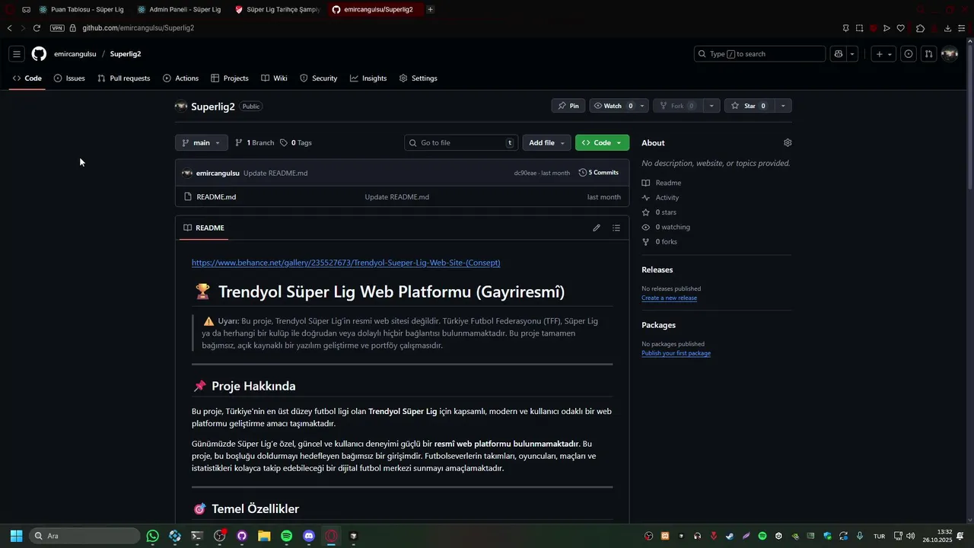Expand the Star lists caret
974x548 pixels.
(x=783, y=106)
